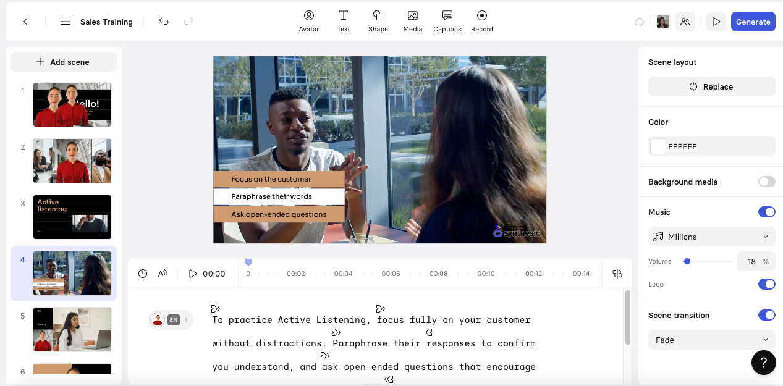The image size is (783, 386).
Task: Click the preview play button in header
Action: (x=716, y=22)
